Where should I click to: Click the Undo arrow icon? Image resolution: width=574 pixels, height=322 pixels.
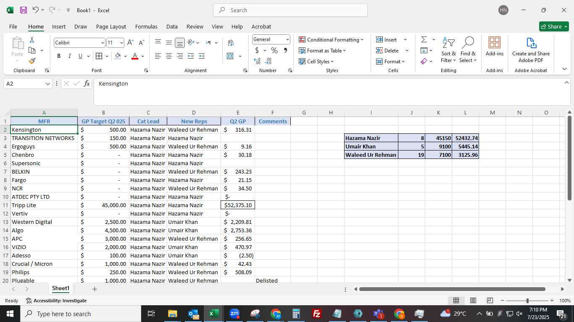[36, 10]
